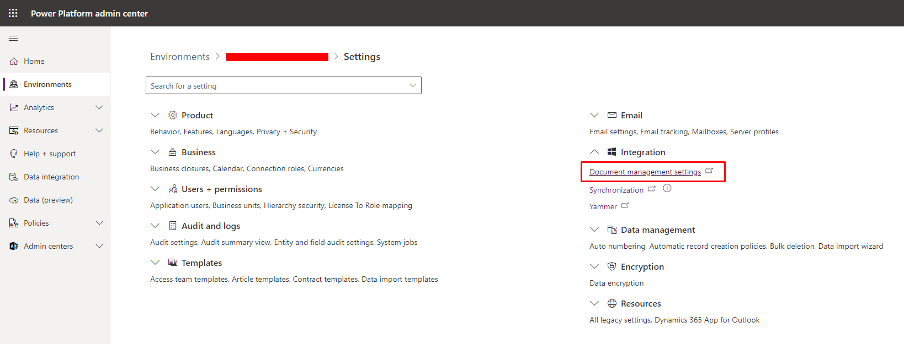Click the info icon beside Synchronization

click(667, 188)
